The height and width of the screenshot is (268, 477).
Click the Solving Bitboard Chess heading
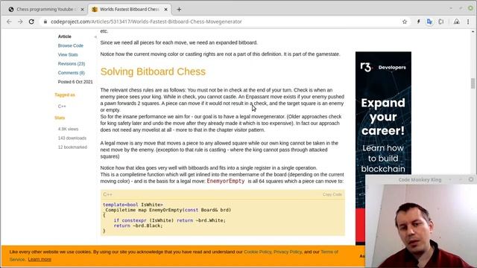click(153, 71)
